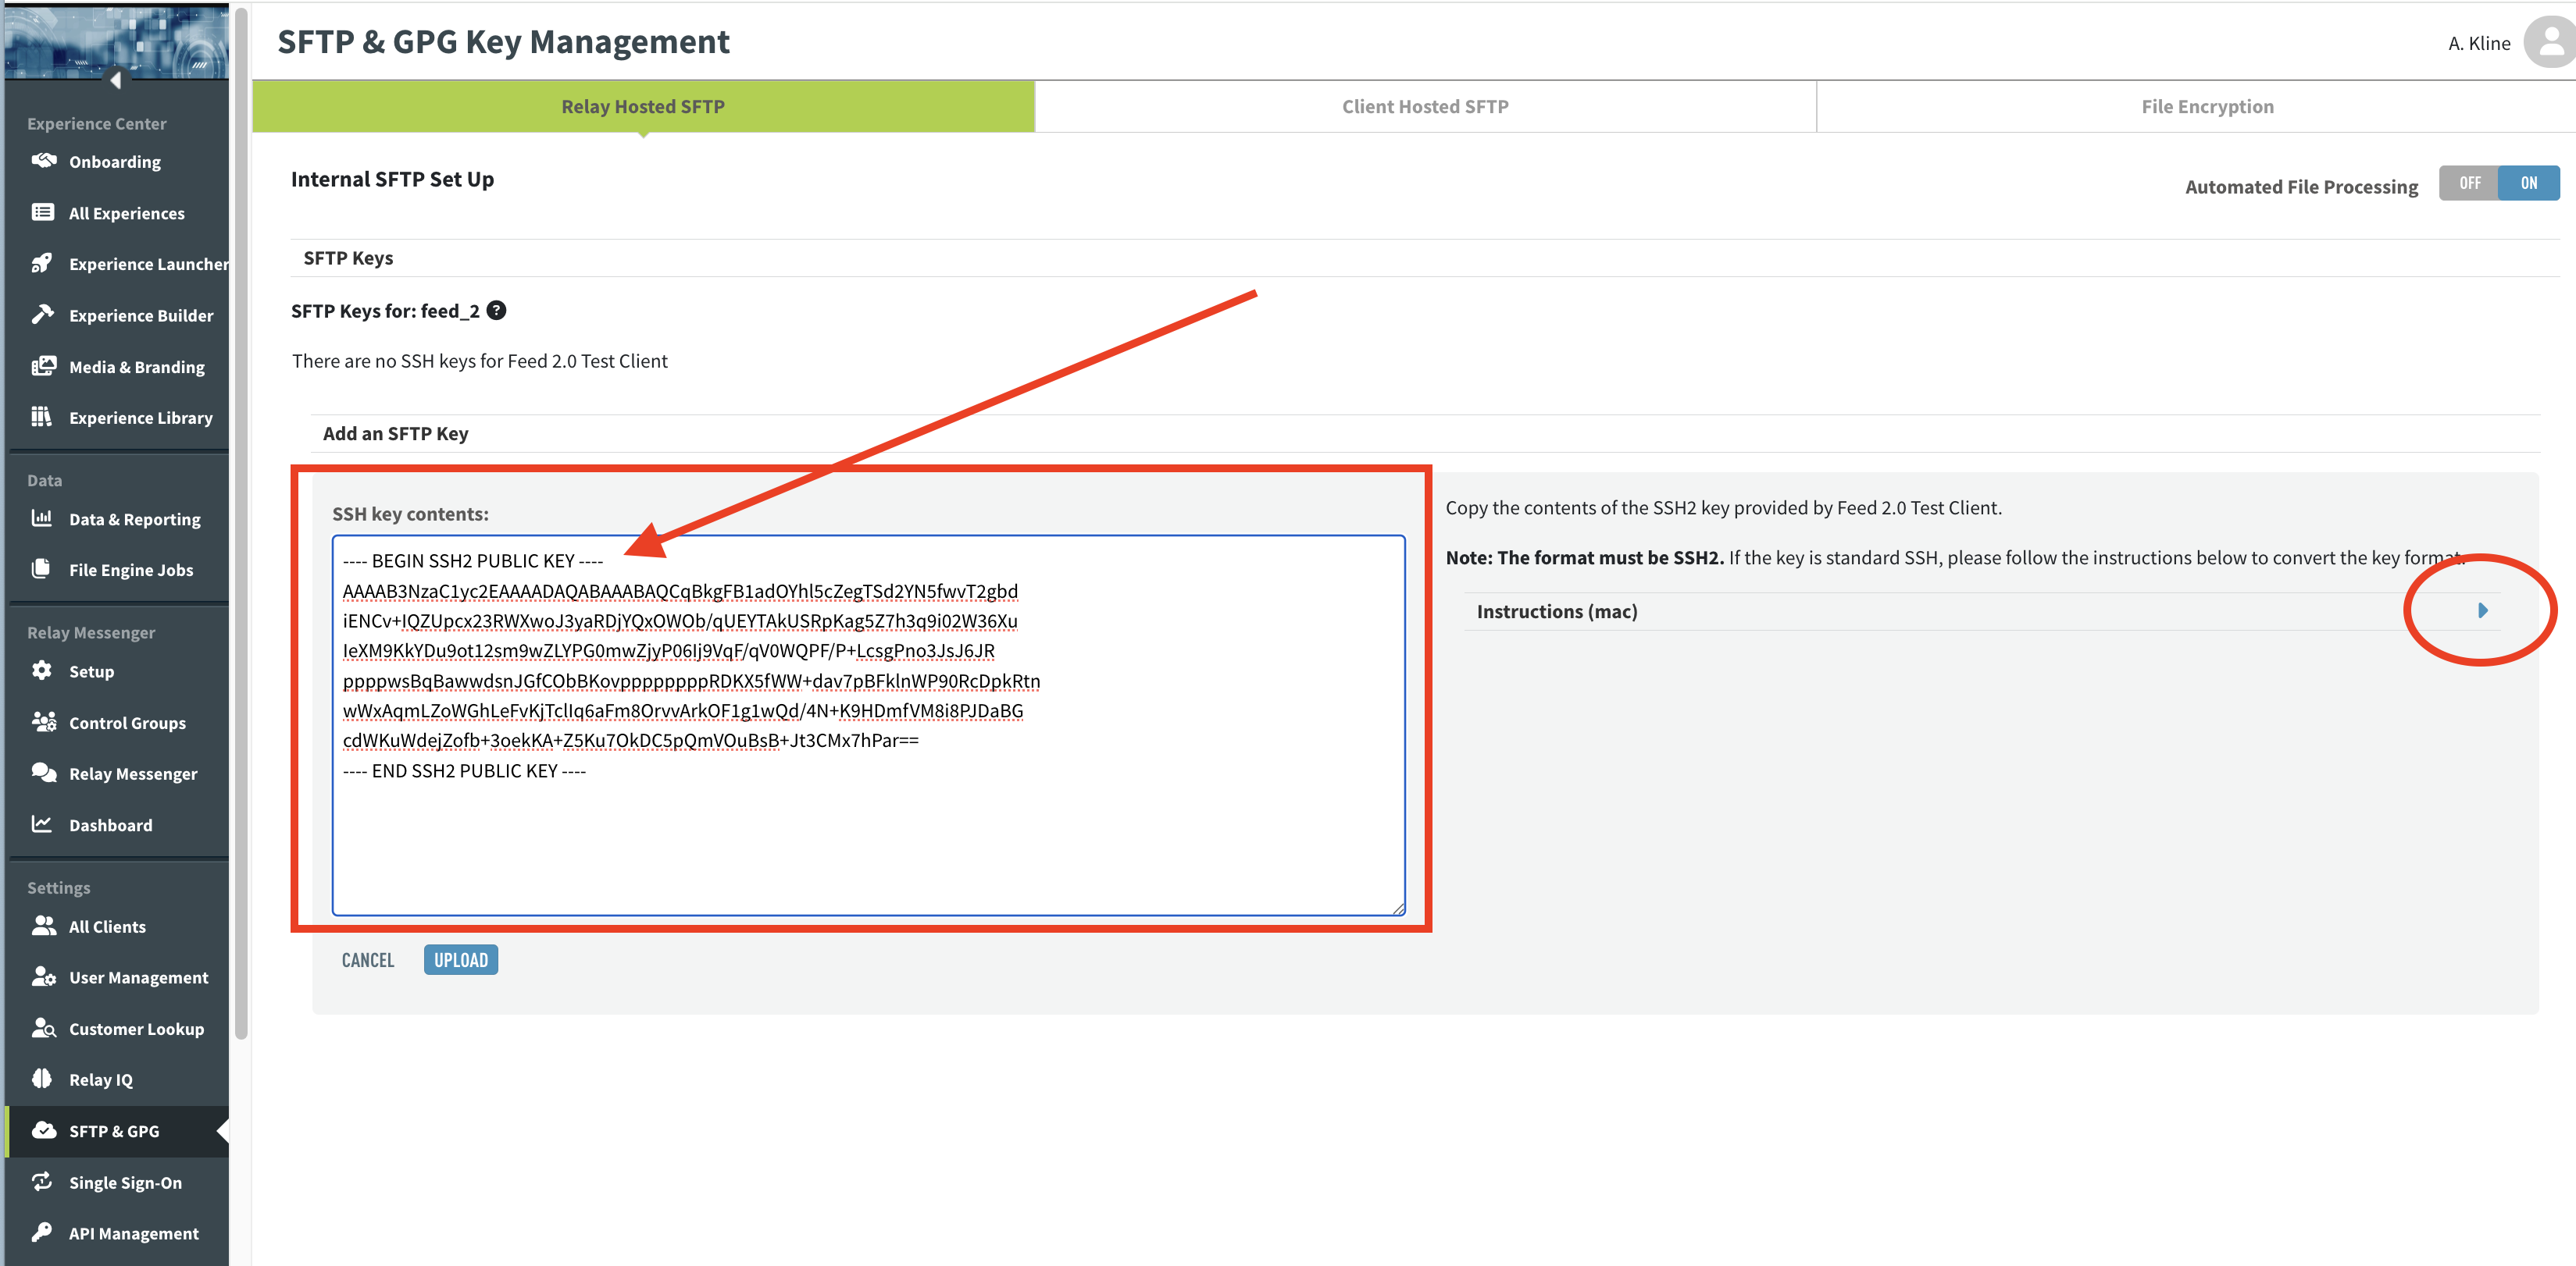Click the API Management key icon
The height and width of the screenshot is (1266, 2576).
pyautogui.click(x=42, y=1232)
